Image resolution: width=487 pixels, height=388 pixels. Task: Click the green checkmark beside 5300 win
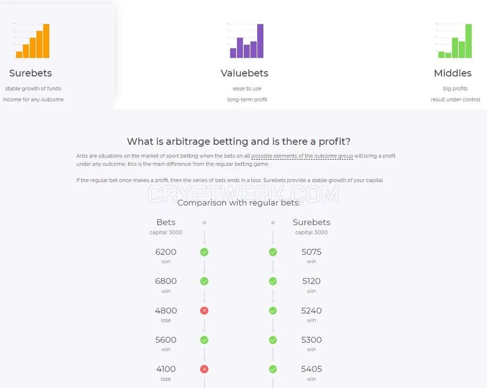(x=273, y=340)
